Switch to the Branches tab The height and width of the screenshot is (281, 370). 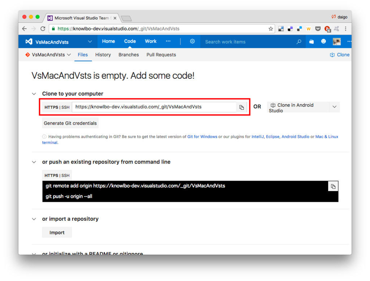[x=129, y=55]
